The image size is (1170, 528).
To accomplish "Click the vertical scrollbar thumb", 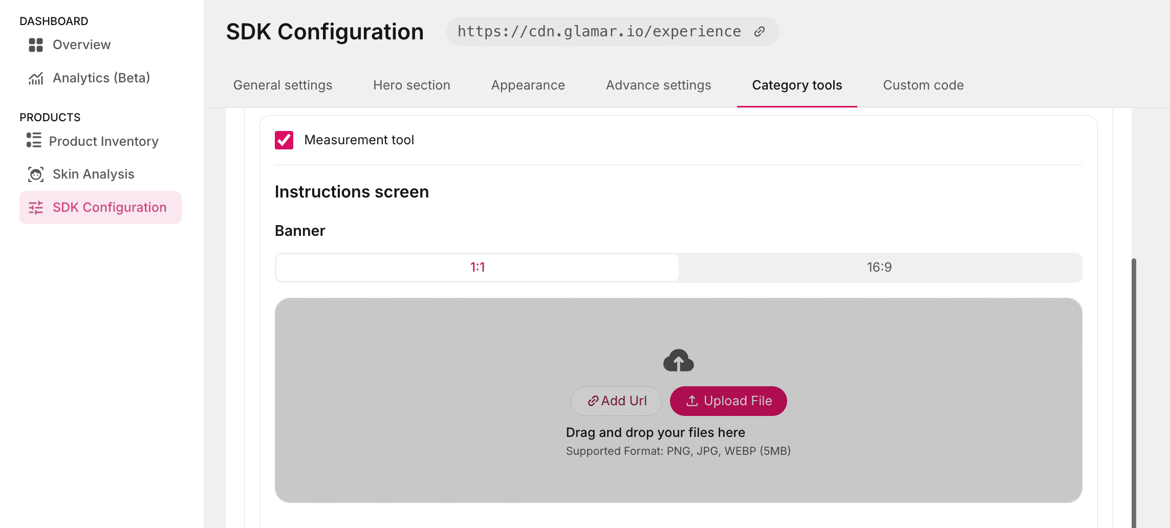I will coord(1134,389).
